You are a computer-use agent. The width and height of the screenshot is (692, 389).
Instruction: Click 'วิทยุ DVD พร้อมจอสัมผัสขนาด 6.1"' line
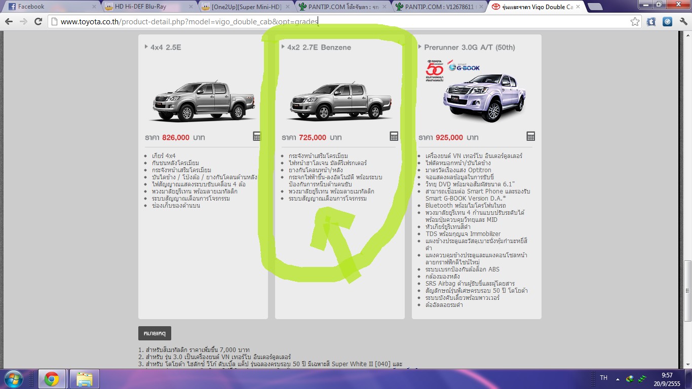click(x=470, y=184)
